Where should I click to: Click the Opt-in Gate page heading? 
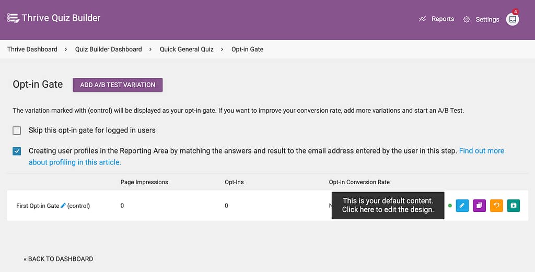pyautogui.click(x=38, y=85)
